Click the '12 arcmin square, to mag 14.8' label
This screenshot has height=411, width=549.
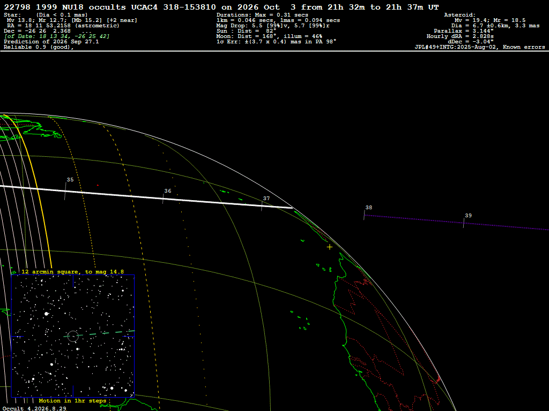tap(72, 271)
